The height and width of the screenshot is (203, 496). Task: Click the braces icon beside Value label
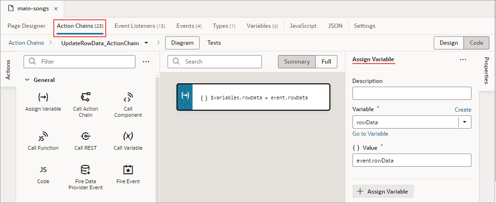pyautogui.click(x=356, y=148)
